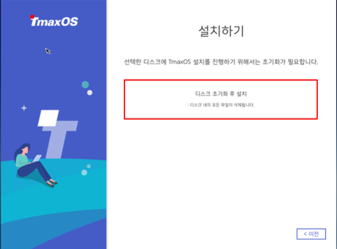This screenshot has width=337, height=249.
Task: Click the teal circle in the sidebar illustration
Action: [85, 85]
